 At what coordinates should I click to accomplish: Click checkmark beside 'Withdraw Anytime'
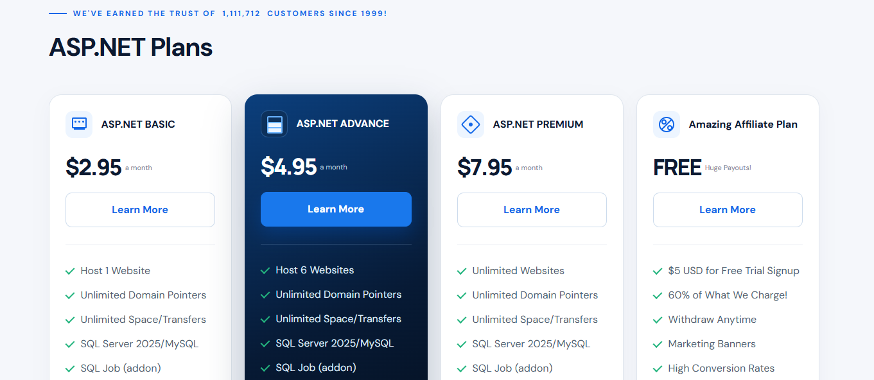pos(658,320)
